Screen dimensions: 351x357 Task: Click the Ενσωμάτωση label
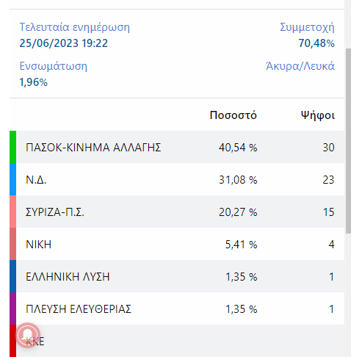pos(53,66)
